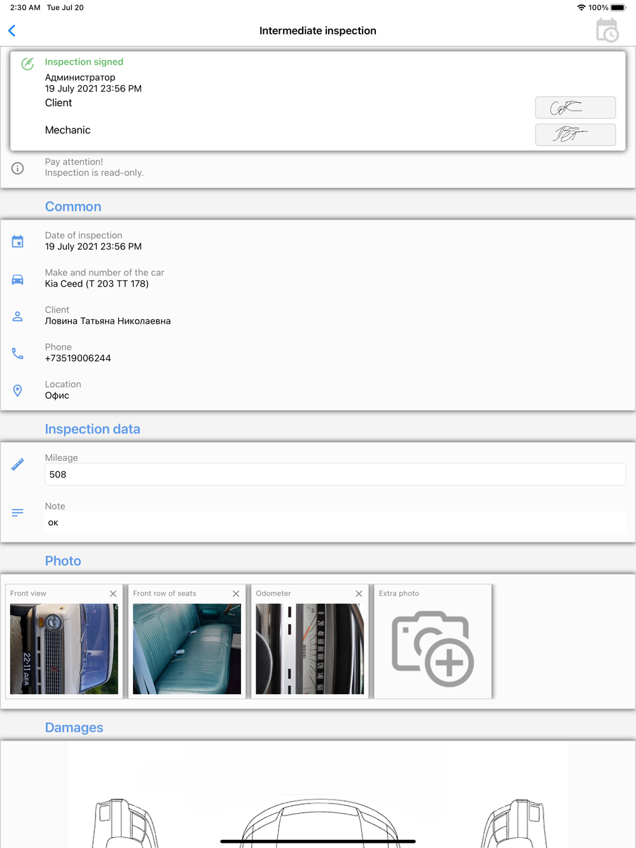Viewport: 636px width, 848px height.
Task: Tap the inspection date 19 July 2021 value
Action: [x=93, y=247]
